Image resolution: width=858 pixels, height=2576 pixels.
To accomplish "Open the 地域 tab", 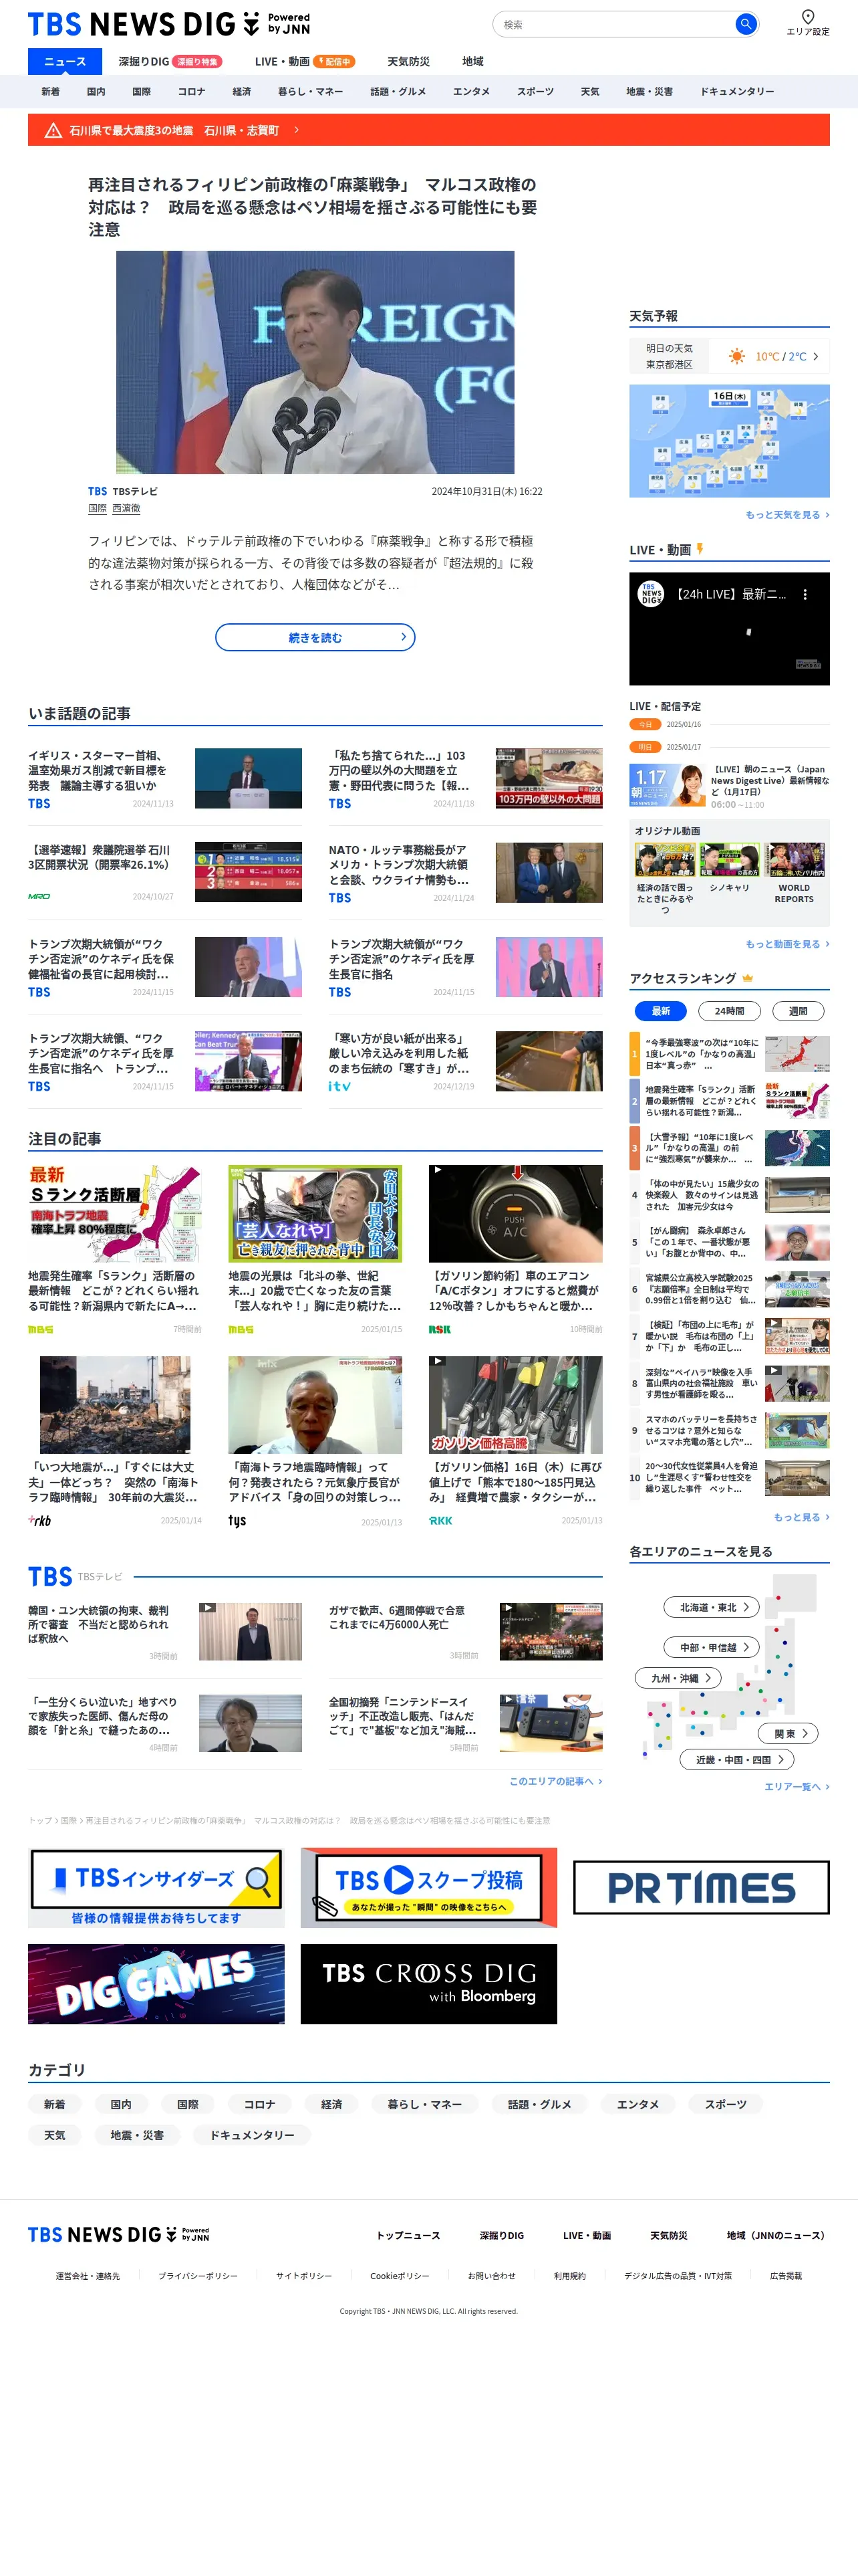I will point(472,62).
